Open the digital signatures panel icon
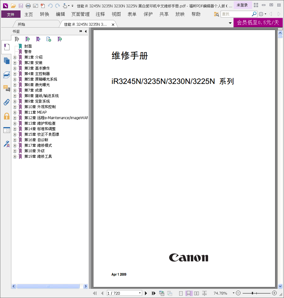This screenshot has height=298, width=284. (x=7, y=144)
